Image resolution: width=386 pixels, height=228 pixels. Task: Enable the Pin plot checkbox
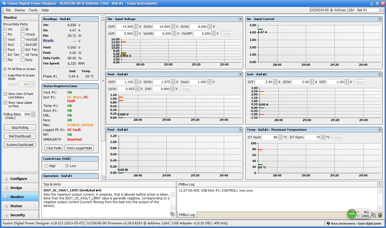5,34
